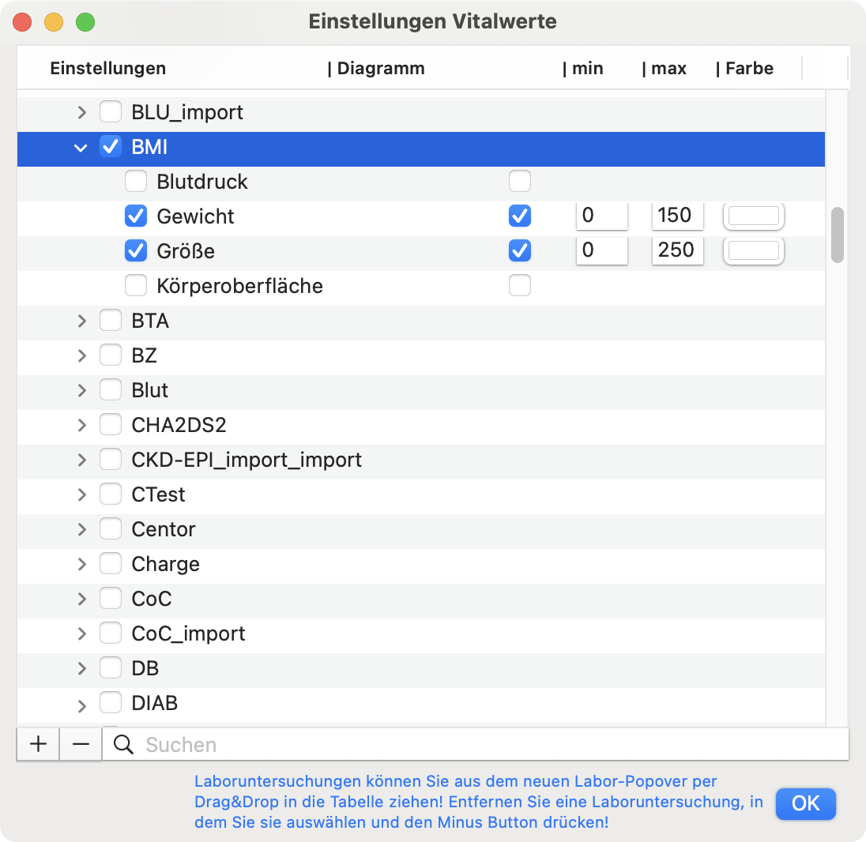This screenshot has height=842, width=866.
Task: Check the DB checkbox
Action: tap(111, 668)
